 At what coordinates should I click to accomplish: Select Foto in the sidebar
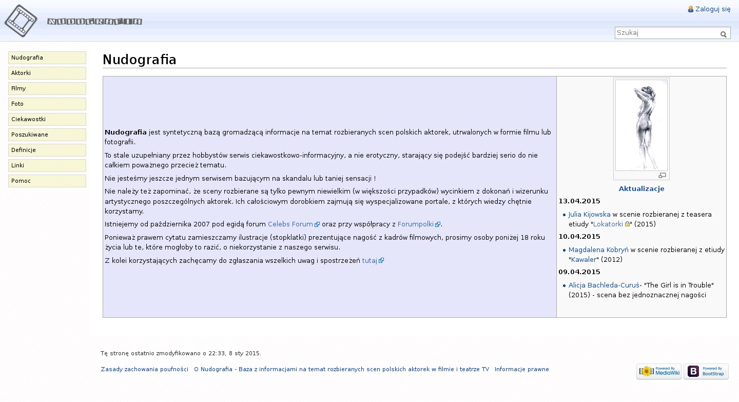(47, 104)
